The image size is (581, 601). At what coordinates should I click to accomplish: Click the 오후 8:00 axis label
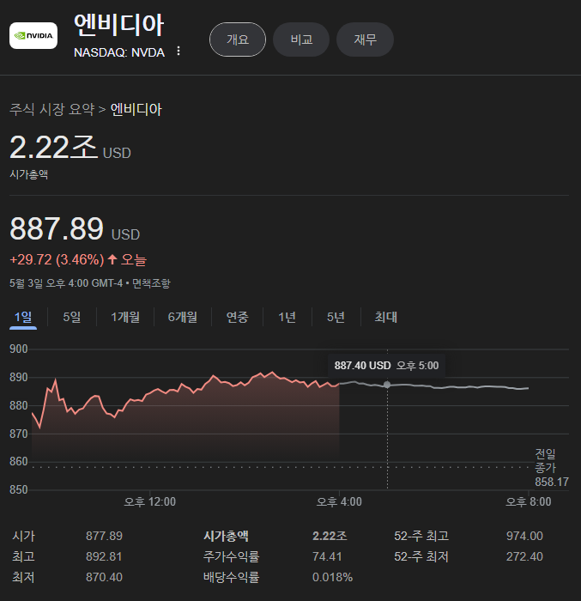pyautogui.click(x=529, y=501)
